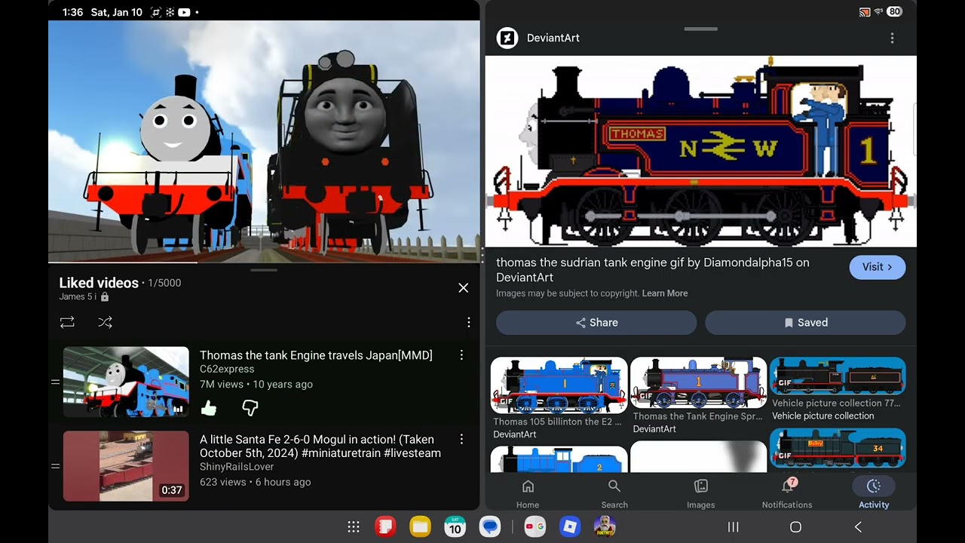
Task: Open blue engine number 2 thumbnail
Action: [559, 459]
